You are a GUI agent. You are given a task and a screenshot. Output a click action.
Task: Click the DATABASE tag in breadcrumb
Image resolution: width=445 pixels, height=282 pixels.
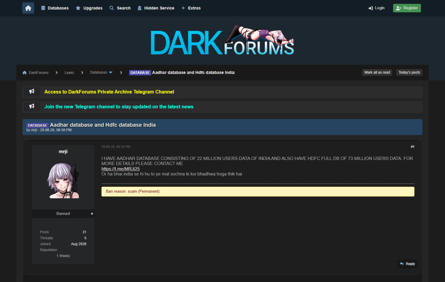pos(140,73)
